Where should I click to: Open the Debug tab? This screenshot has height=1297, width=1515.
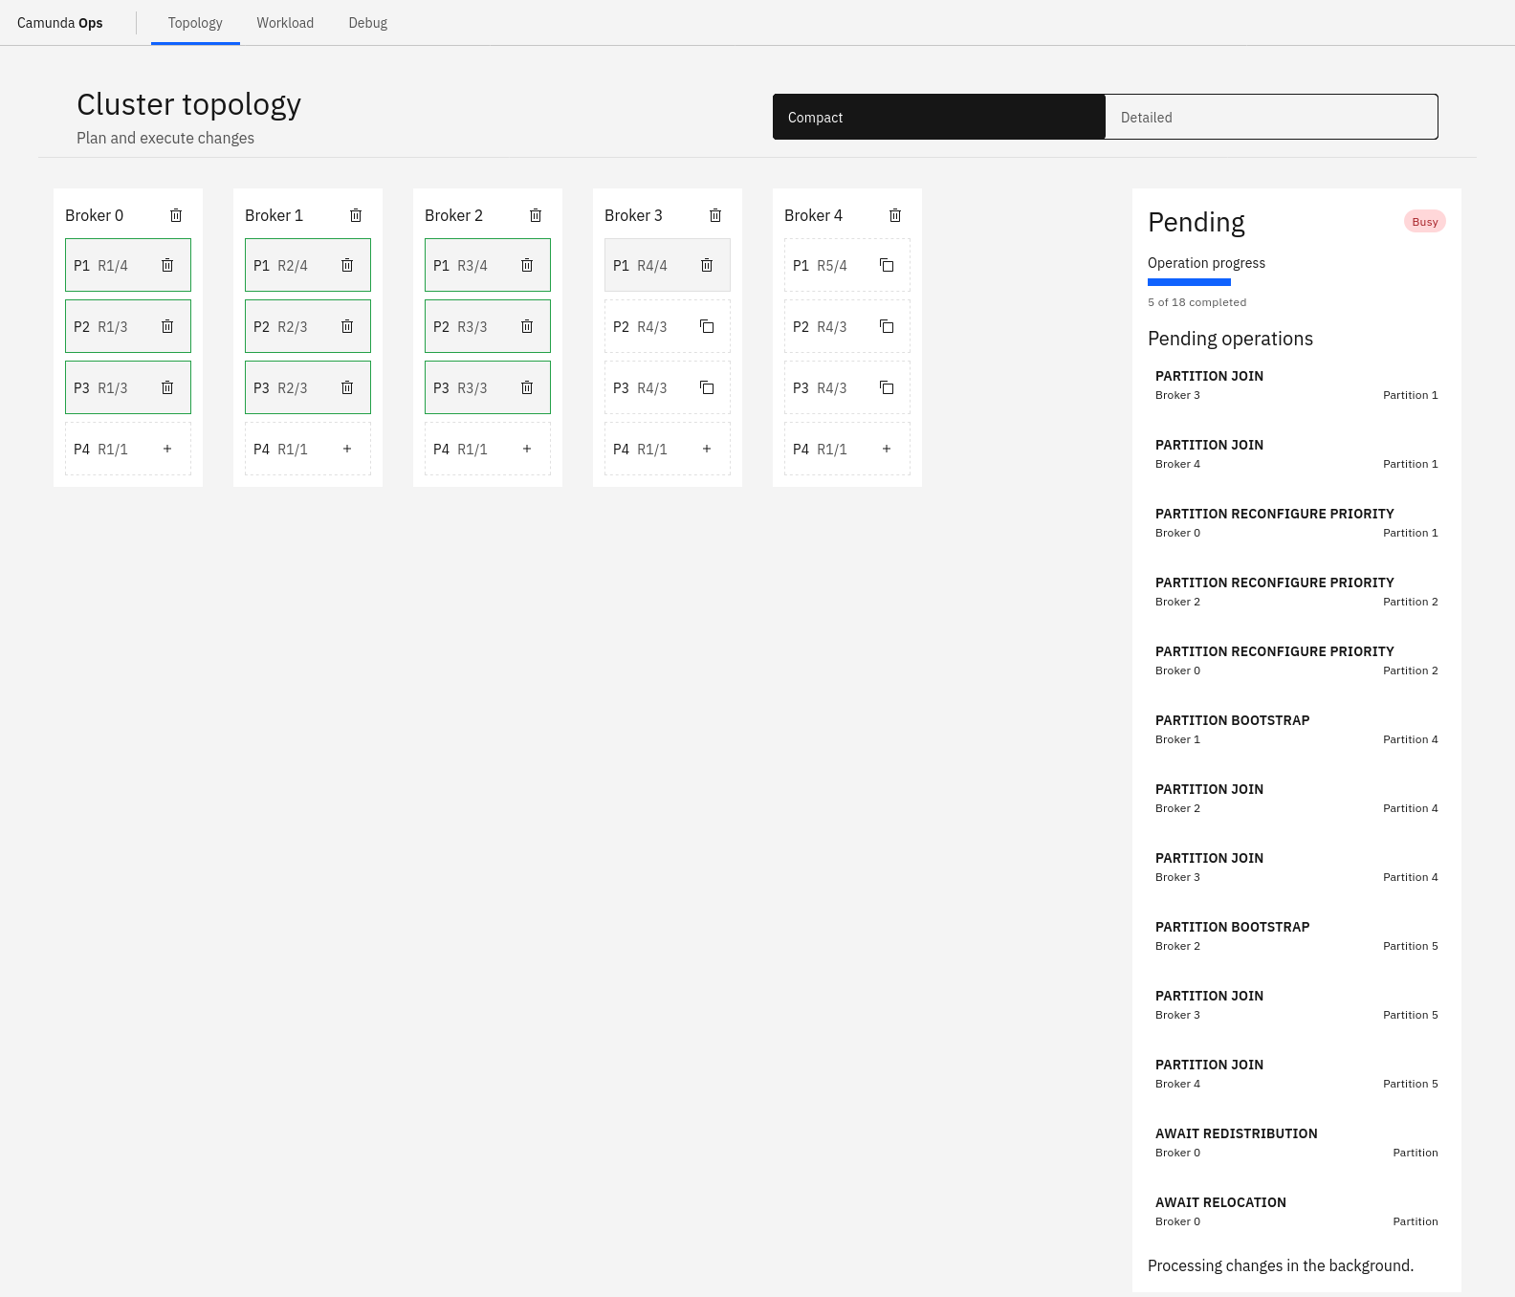click(x=368, y=23)
